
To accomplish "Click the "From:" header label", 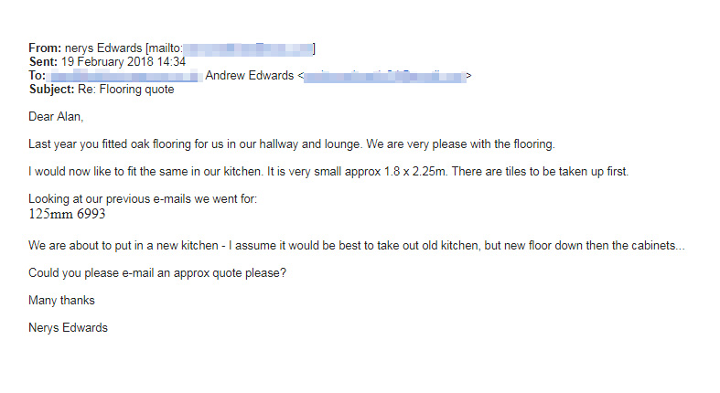I will tap(45, 48).
